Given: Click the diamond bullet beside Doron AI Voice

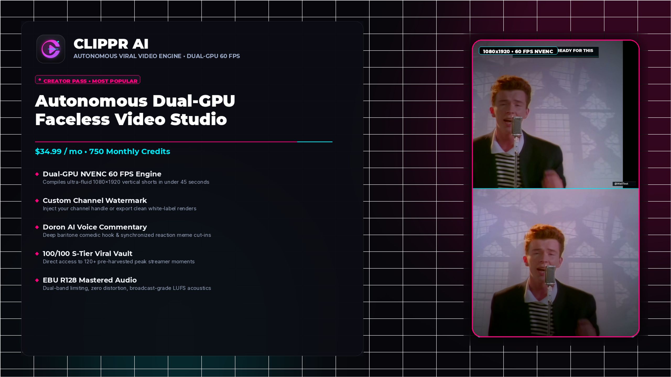Looking at the screenshot, I should (37, 227).
